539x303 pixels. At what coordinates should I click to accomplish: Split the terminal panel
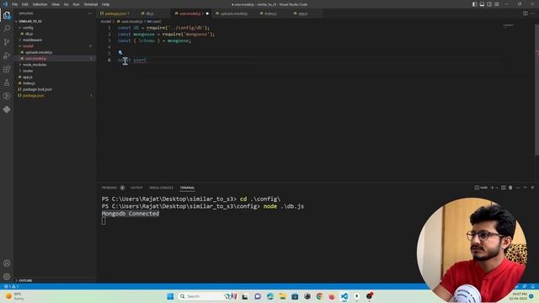tap(504, 188)
